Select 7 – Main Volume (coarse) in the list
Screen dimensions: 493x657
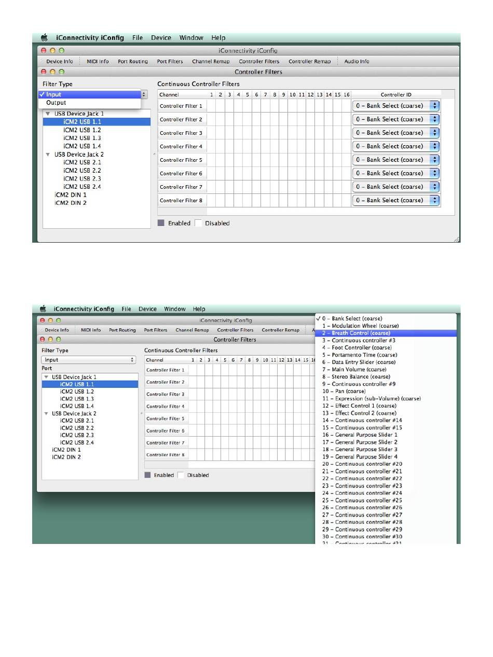[x=386, y=369]
